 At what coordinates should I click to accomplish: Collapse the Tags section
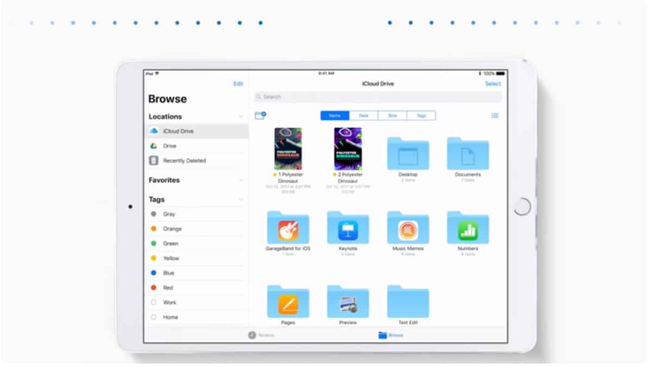[241, 199]
